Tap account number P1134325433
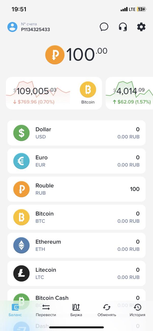Image resolution: width=153 pixels, height=331 pixels. [x=35, y=29]
